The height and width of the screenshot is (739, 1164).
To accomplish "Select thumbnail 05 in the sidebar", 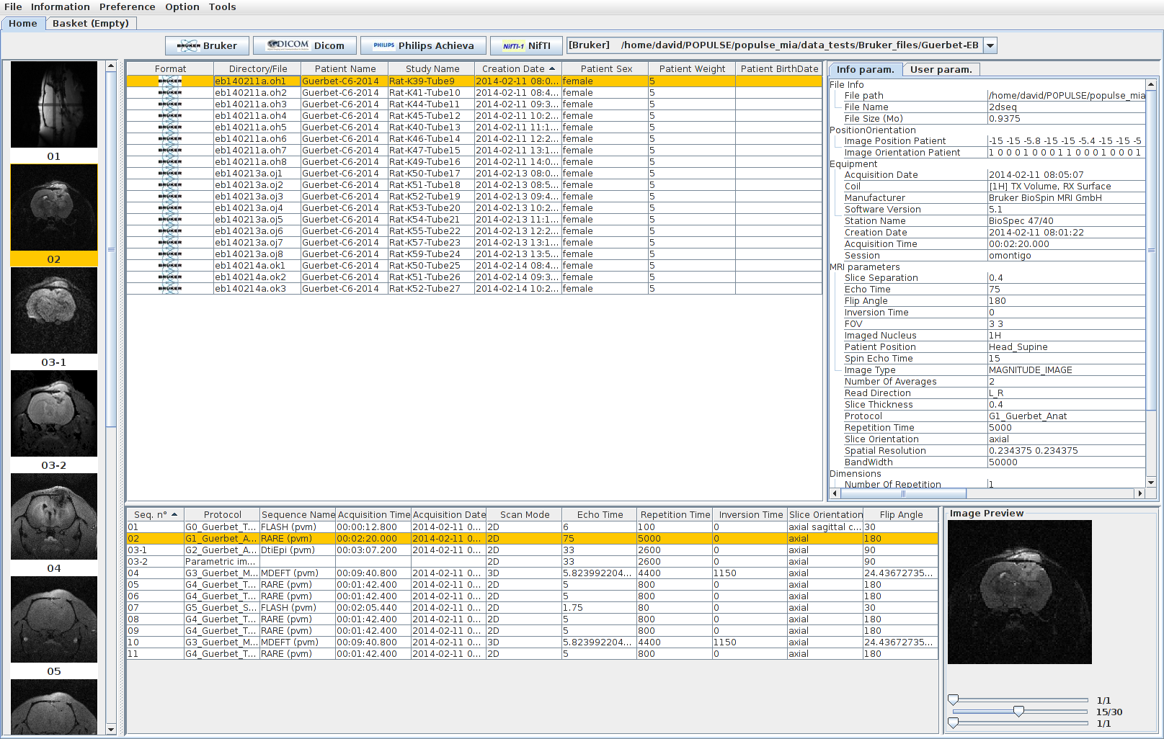I will click(x=54, y=619).
